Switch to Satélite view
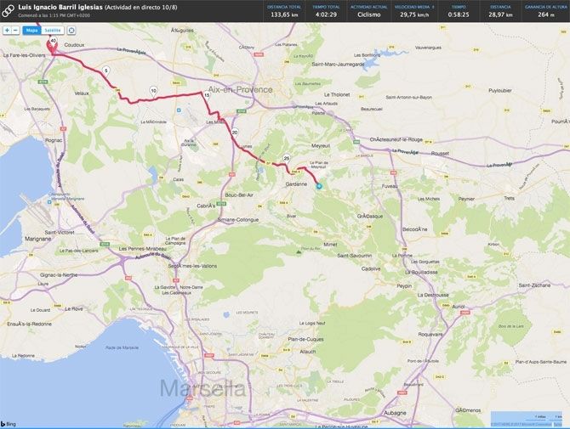The width and height of the screenshot is (570, 429). pos(53,30)
